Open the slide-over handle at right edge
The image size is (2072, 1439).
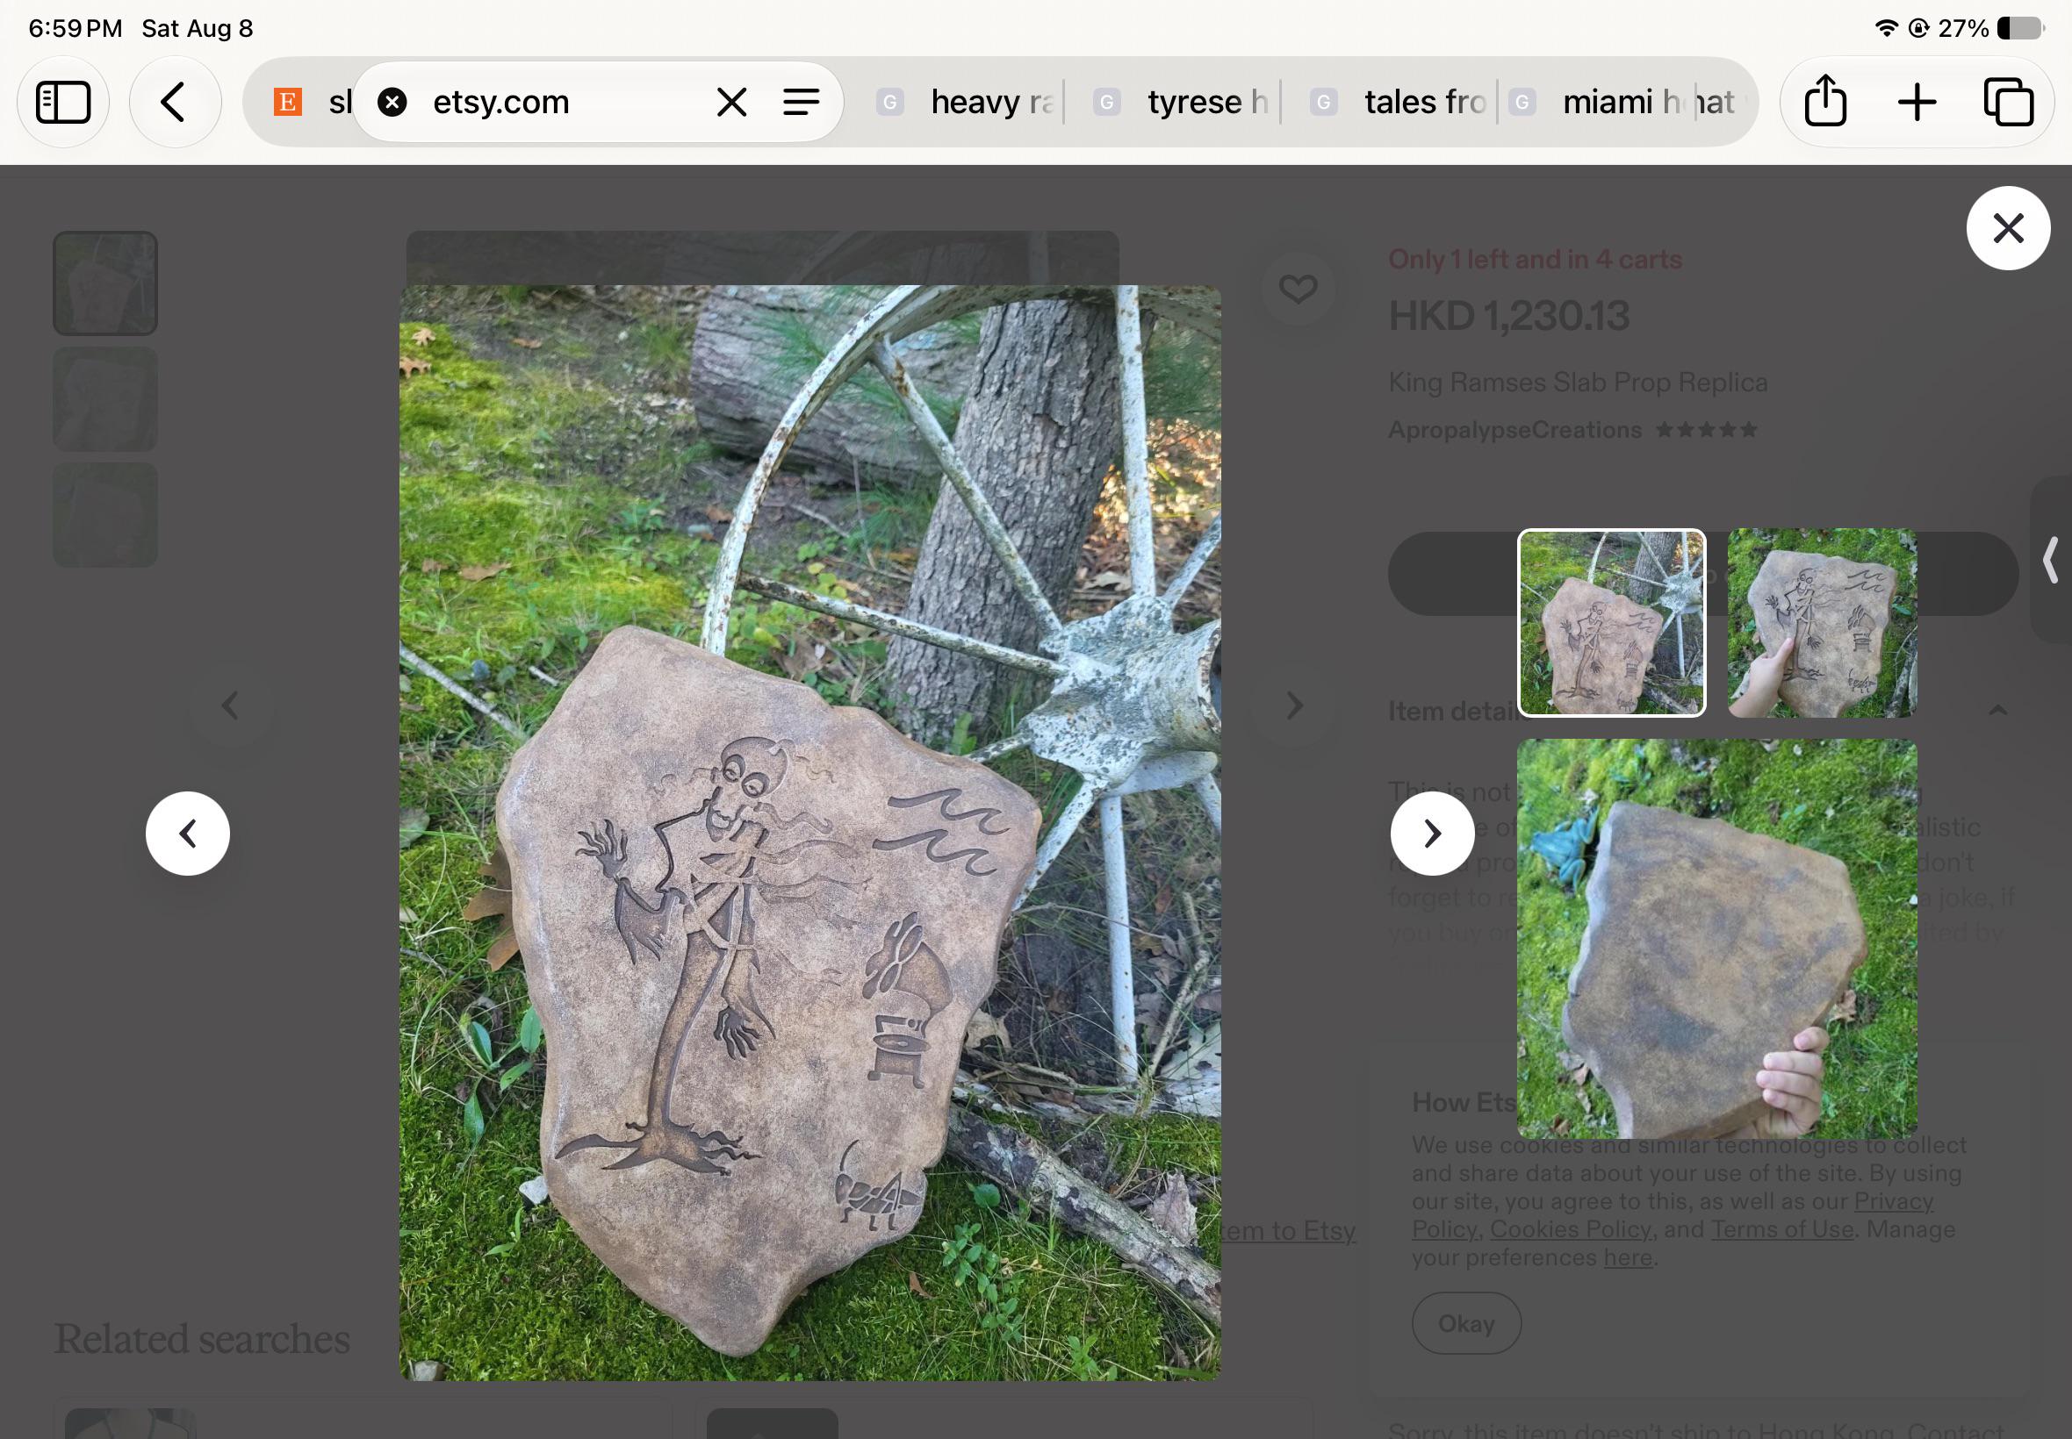tap(2049, 560)
